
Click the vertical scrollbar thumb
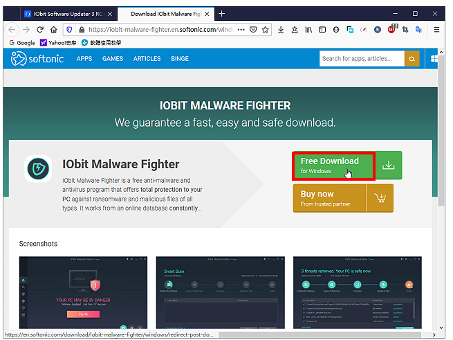[441, 130]
